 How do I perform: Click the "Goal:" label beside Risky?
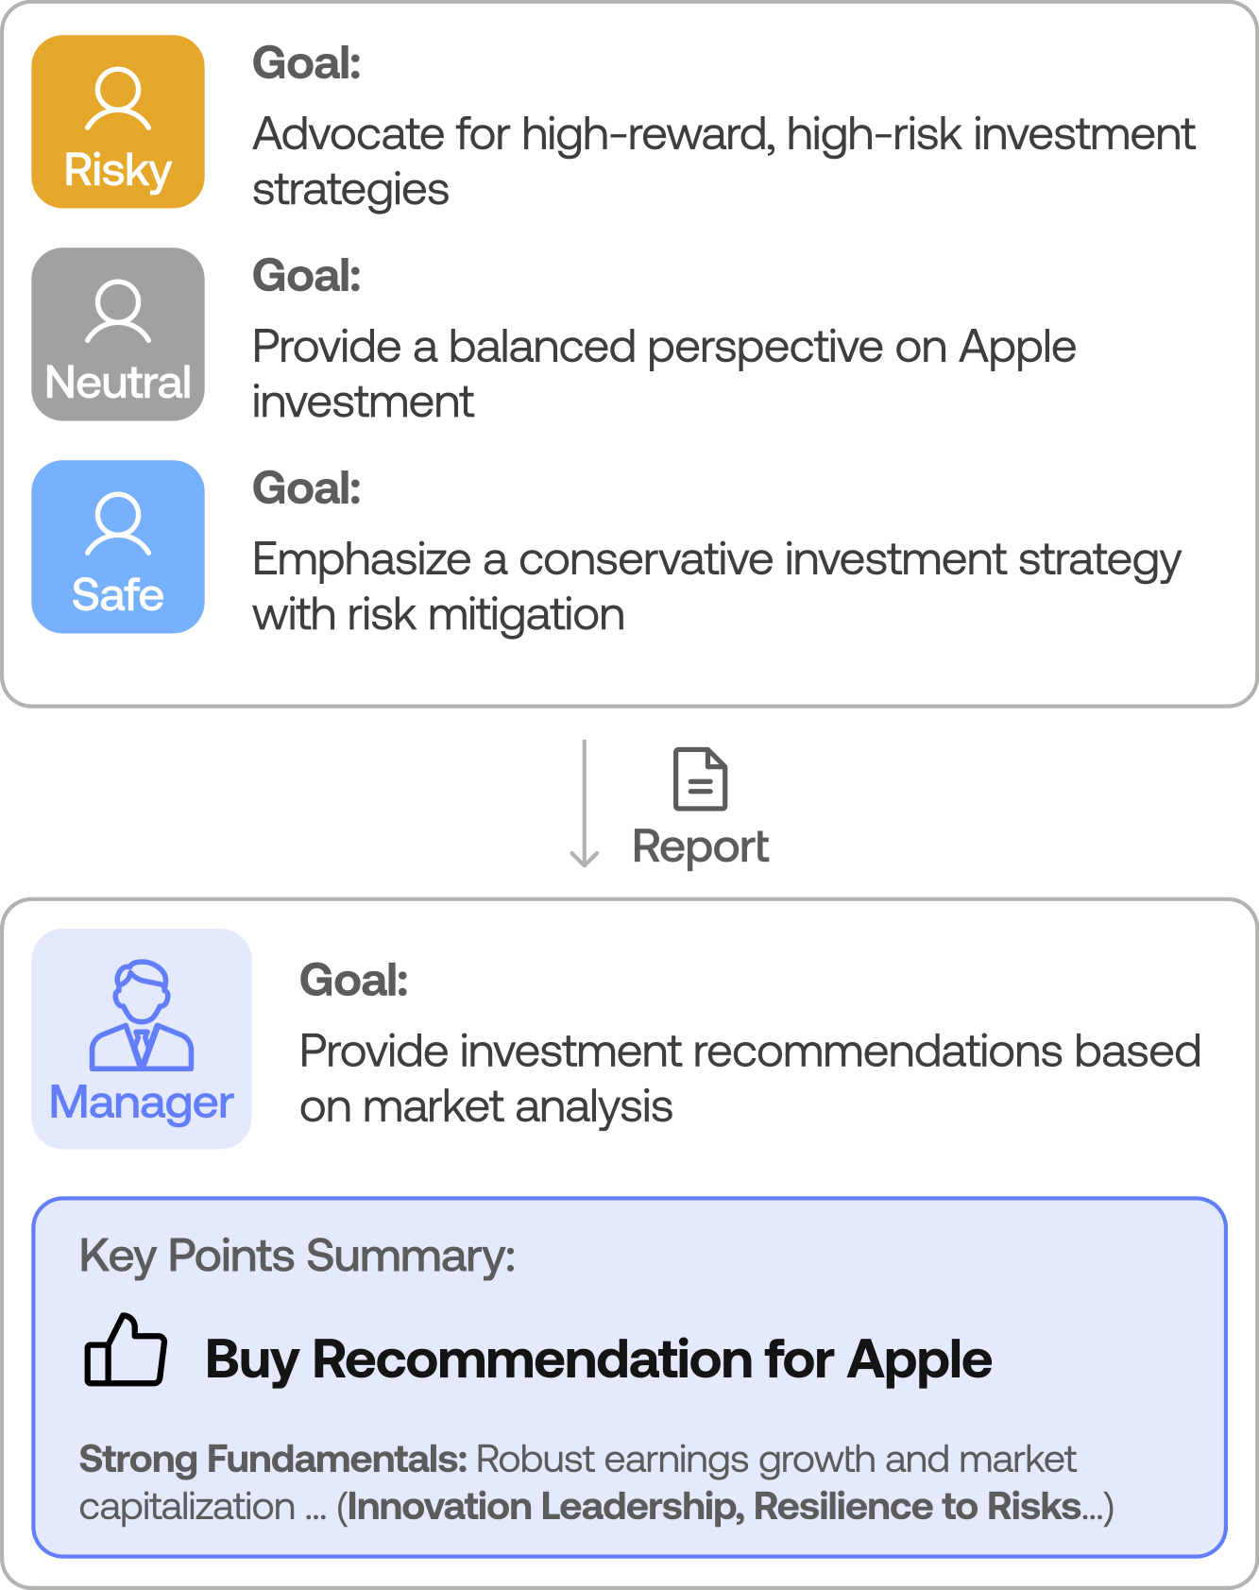tap(307, 64)
